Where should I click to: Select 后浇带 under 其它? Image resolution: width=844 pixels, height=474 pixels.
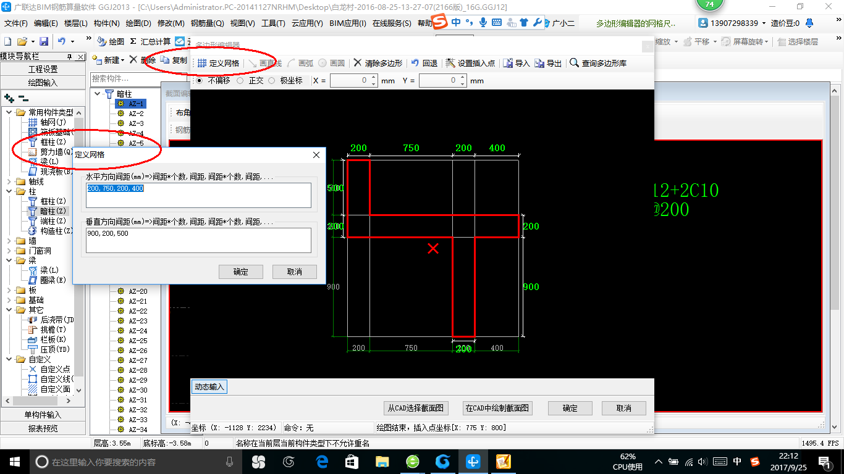click(x=51, y=320)
